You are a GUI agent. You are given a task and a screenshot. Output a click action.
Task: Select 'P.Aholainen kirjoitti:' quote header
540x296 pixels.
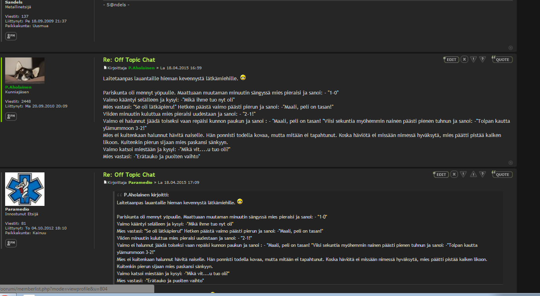146,195
